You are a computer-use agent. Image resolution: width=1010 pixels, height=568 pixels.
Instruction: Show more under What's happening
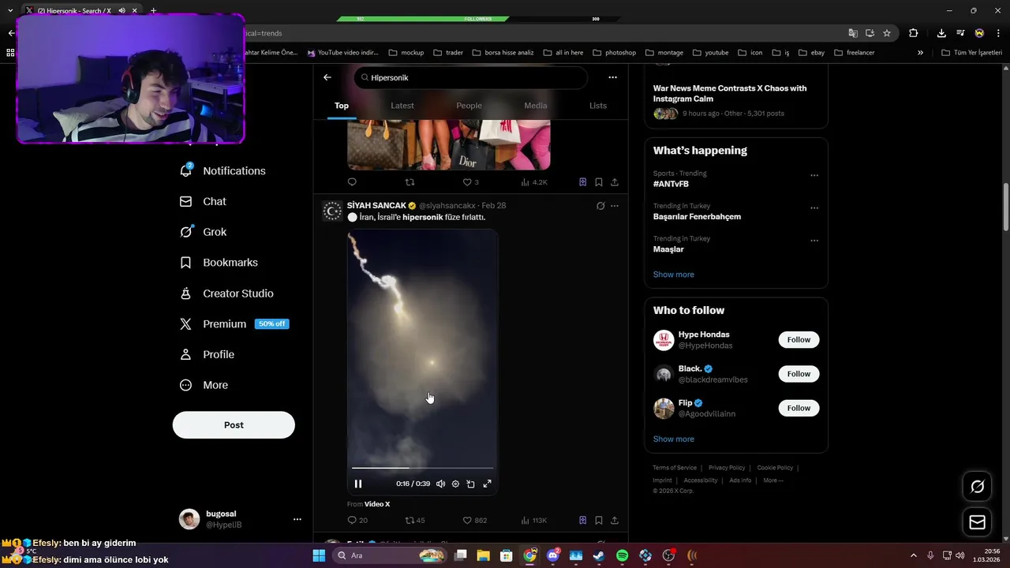click(674, 275)
